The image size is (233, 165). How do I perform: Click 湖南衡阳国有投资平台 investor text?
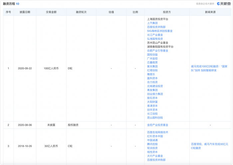click(x=160, y=47)
